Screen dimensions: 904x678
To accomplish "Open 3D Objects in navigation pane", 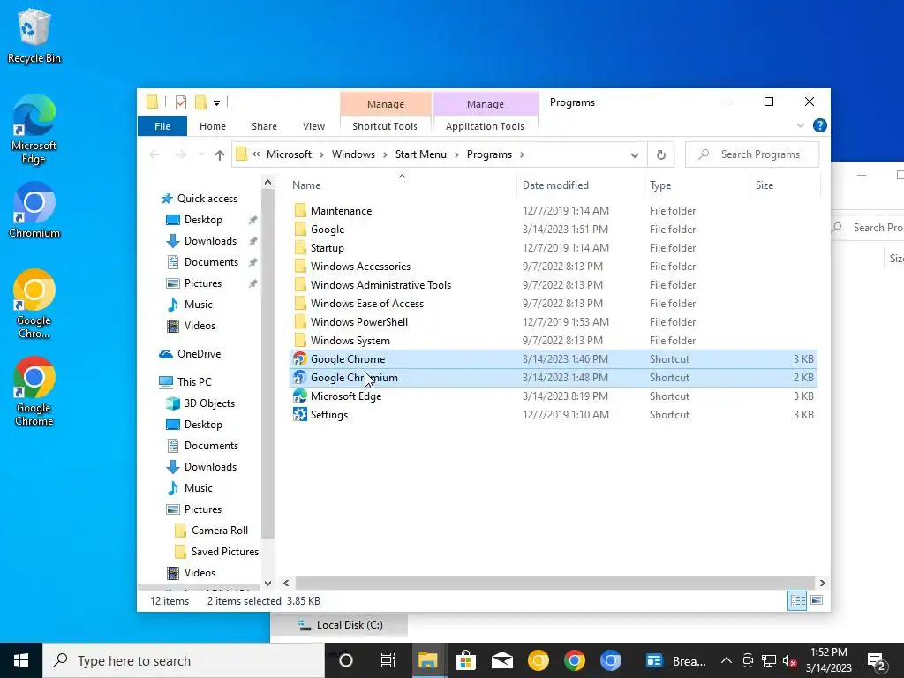I will 208,403.
